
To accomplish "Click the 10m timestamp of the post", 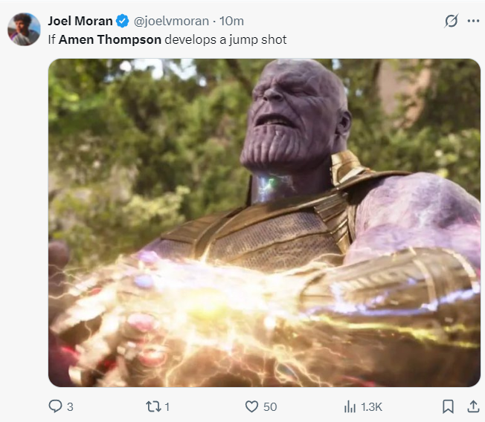I will pyautogui.click(x=231, y=21).
